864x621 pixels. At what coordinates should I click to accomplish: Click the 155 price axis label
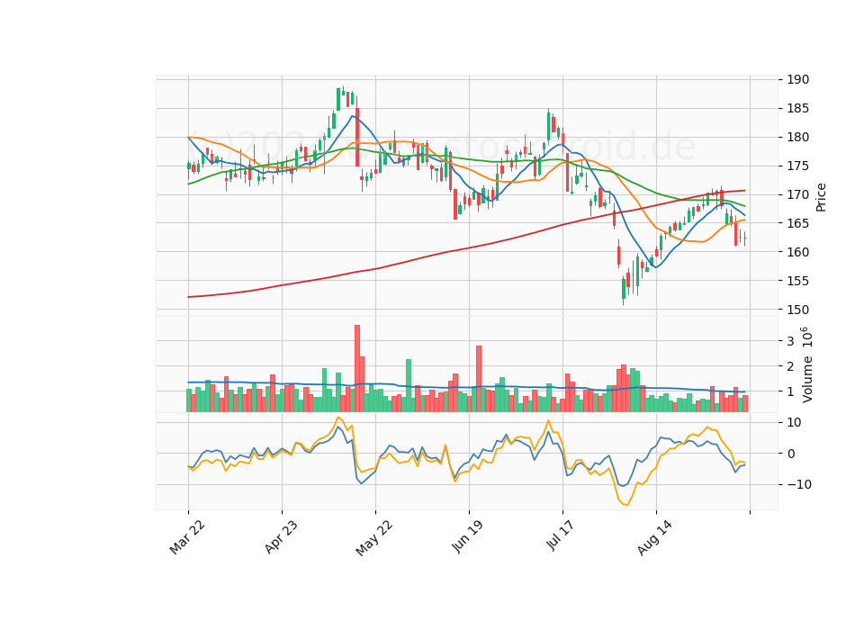(798, 281)
